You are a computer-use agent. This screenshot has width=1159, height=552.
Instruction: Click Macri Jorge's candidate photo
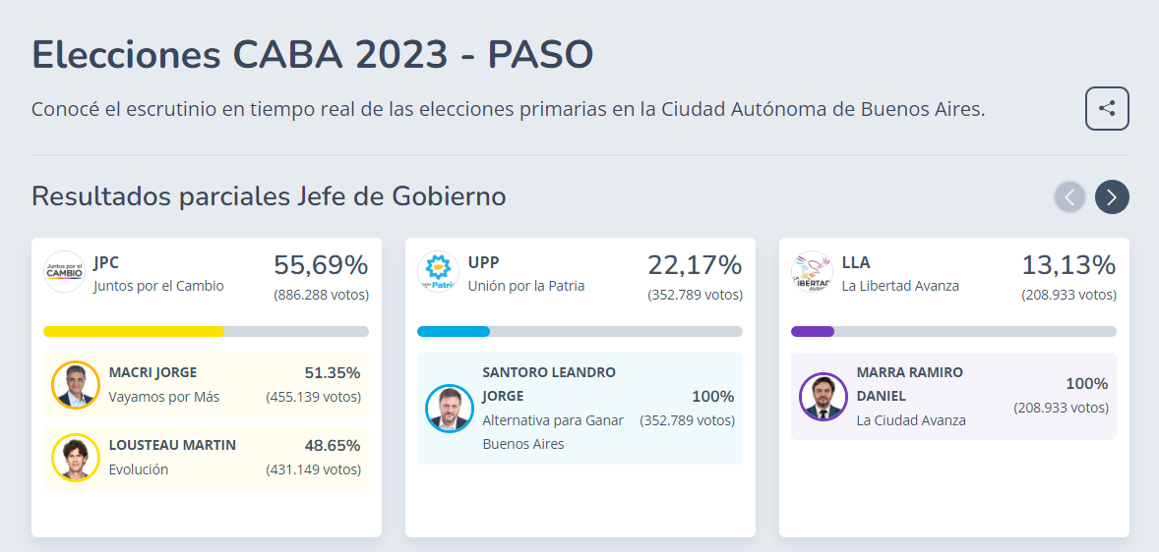(76, 385)
